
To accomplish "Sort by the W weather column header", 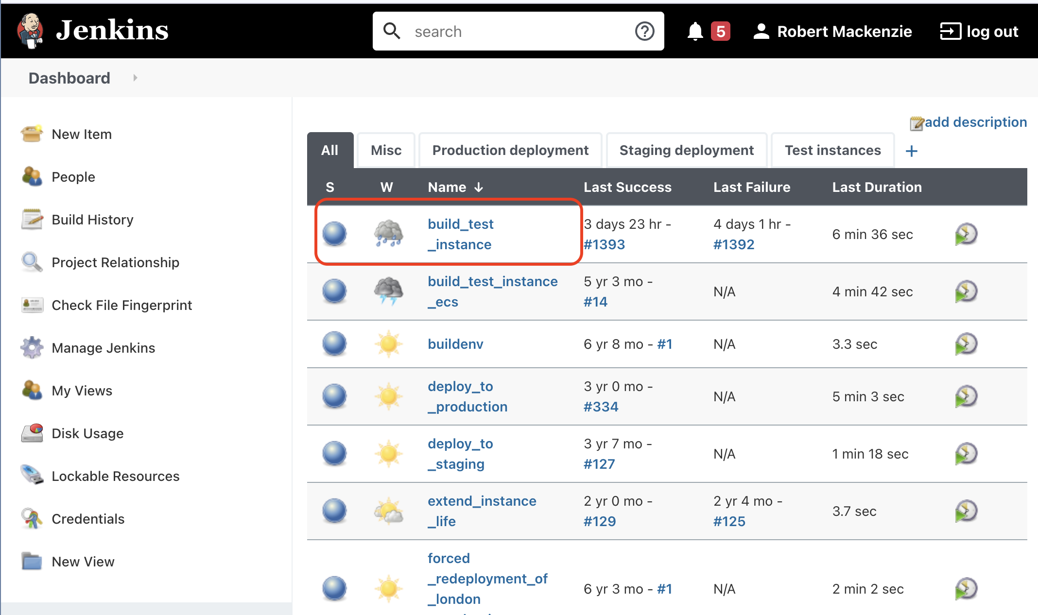I will [x=386, y=187].
